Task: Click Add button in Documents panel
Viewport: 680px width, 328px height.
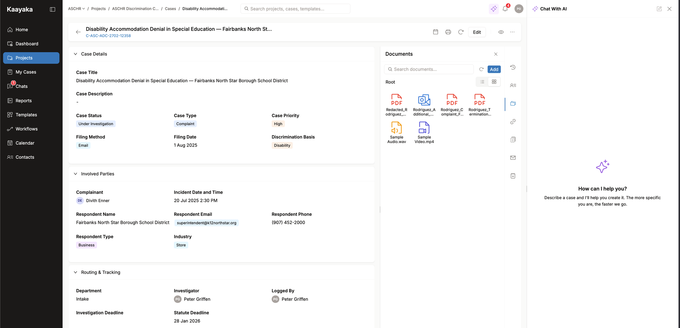Action: point(494,69)
